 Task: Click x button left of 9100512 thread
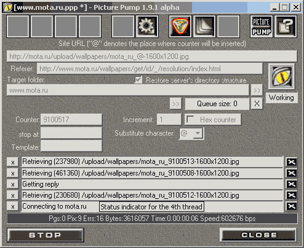click(13, 195)
